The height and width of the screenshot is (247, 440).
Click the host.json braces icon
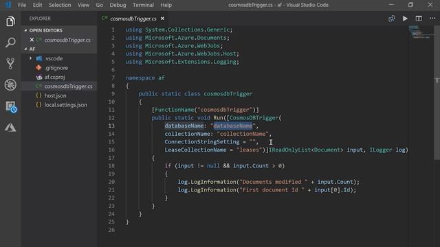[x=38, y=95]
